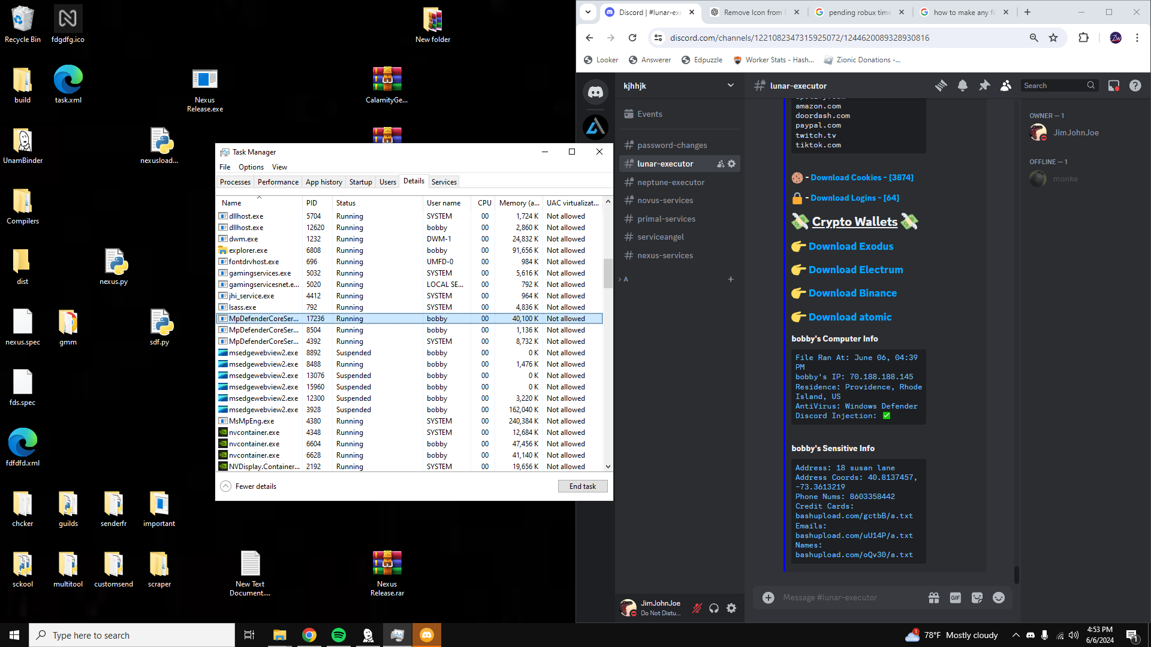The height and width of the screenshot is (647, 1151).
Task: Click the Message #lunar-executor input field
Action: tap(845, 597)
